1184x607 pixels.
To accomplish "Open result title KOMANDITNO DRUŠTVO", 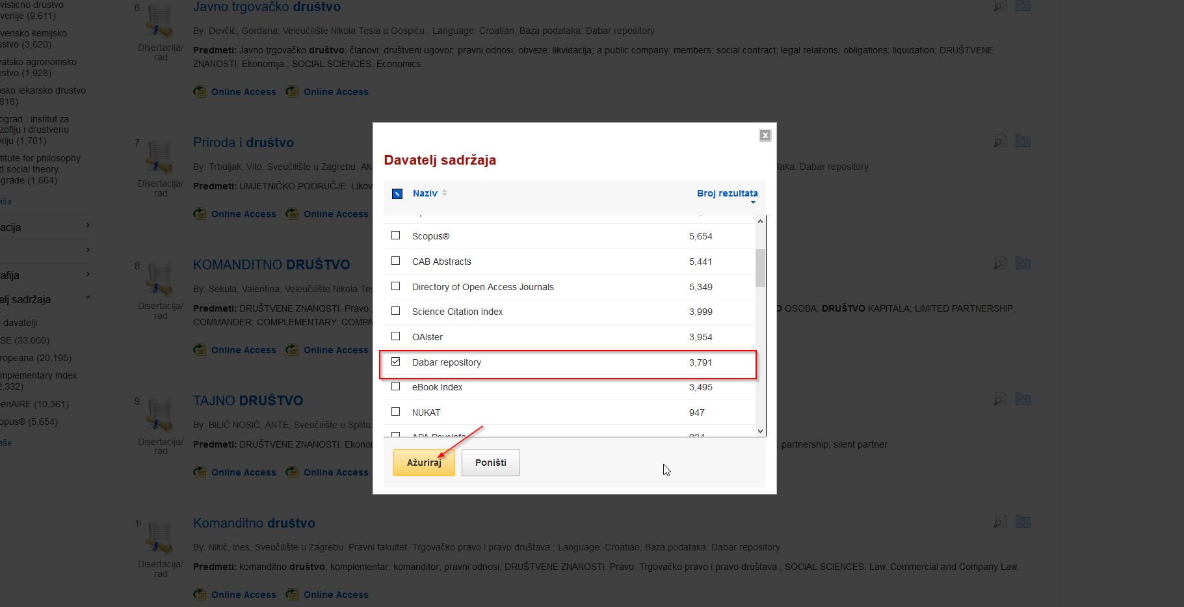I will (271, 265).
